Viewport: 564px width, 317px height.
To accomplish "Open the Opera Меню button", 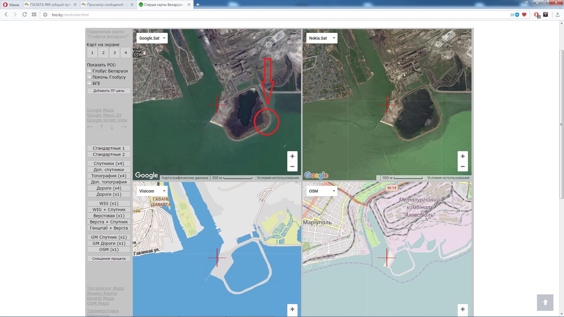I will tap(11, 5).
